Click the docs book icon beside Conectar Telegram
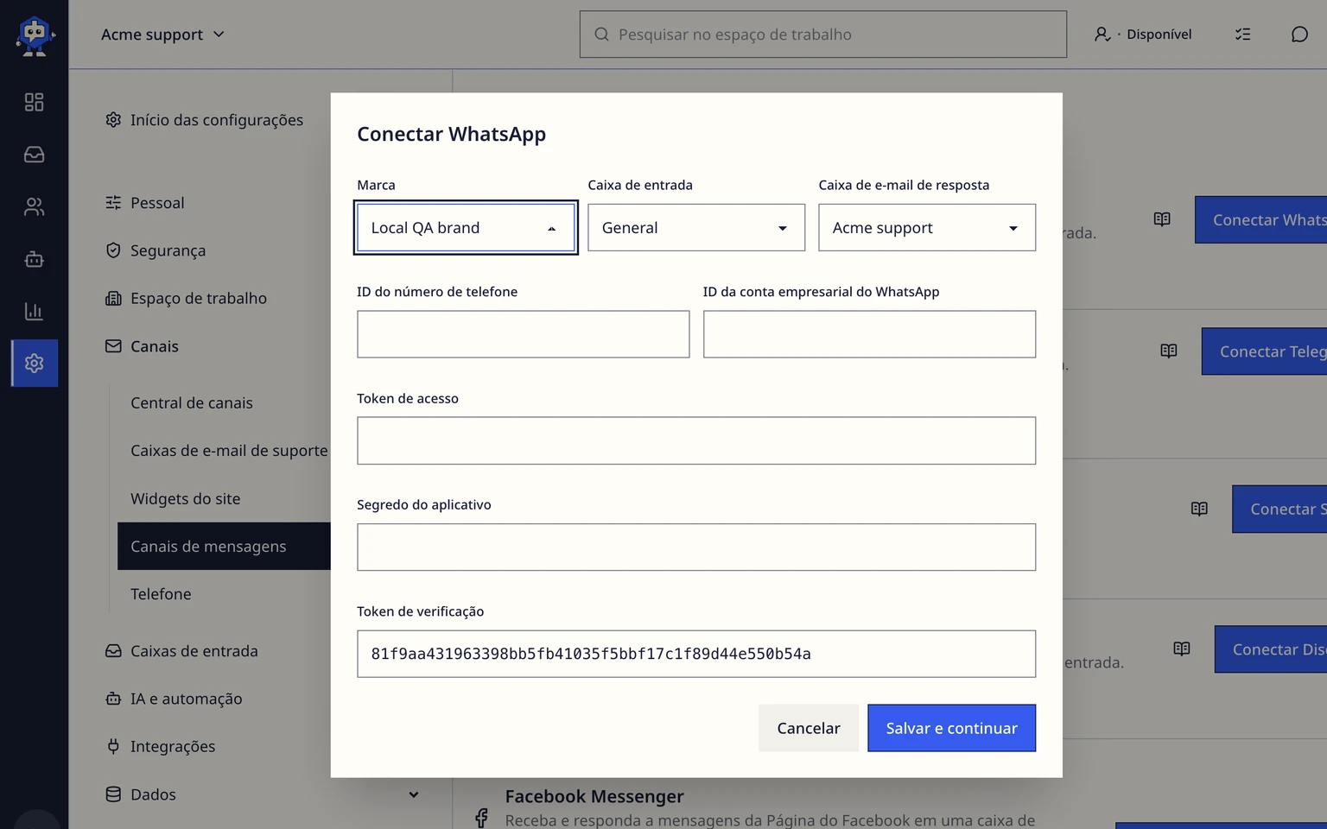Screen dimensions: 1327x829 (1169, 351)
